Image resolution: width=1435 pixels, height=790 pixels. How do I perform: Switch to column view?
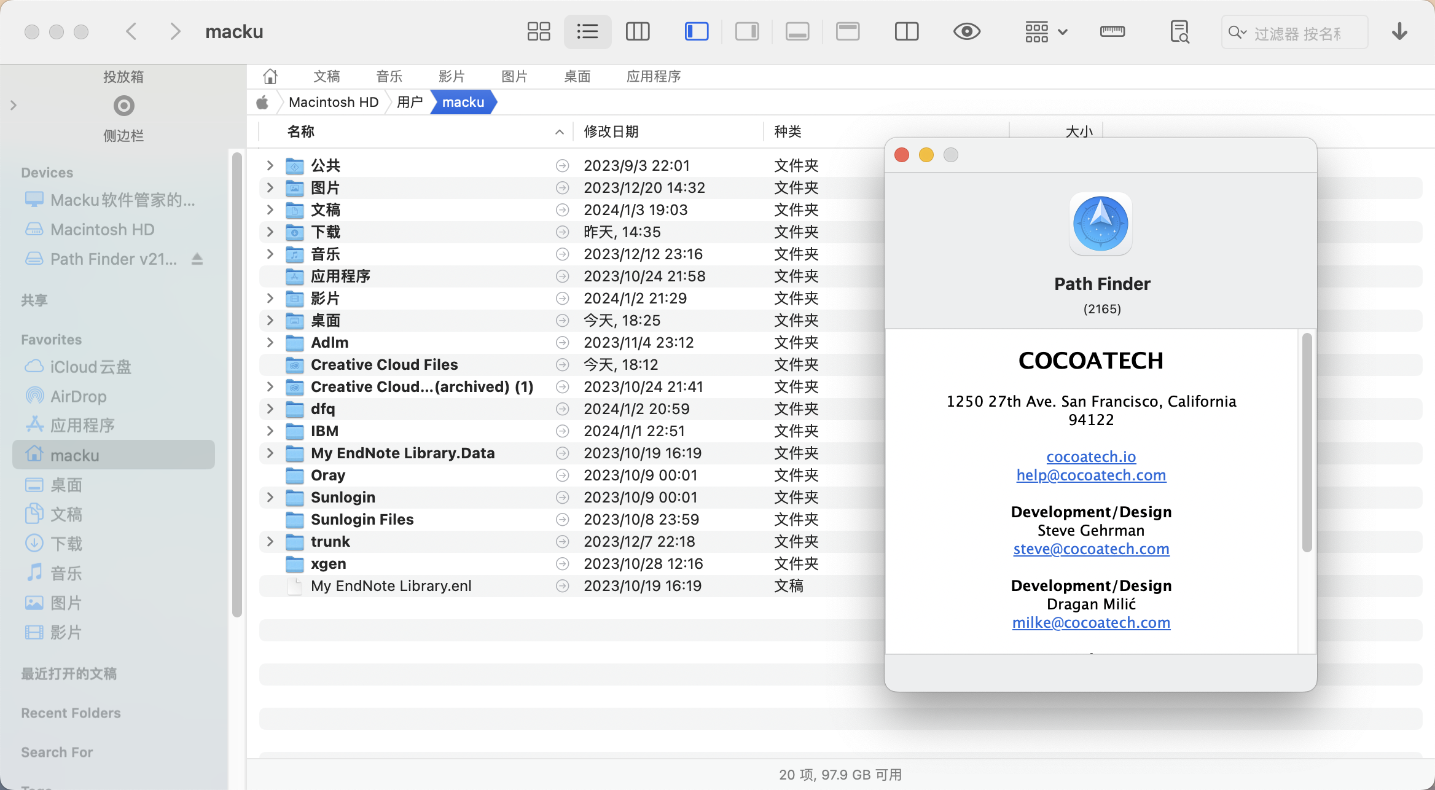pos(638,31)
